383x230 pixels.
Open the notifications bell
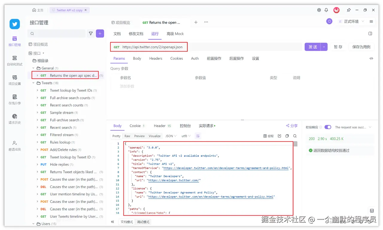click(326, 10)
